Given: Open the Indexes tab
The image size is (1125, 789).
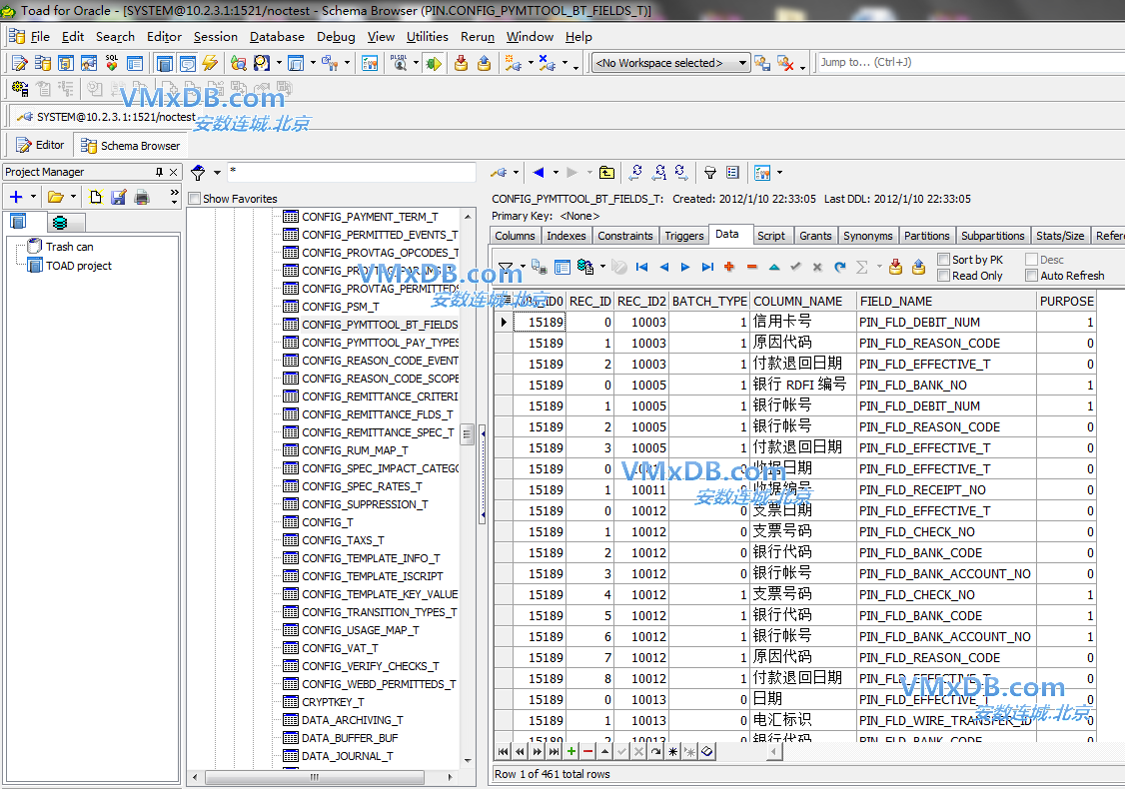Looking at the screenshot, I should point(566,236).
